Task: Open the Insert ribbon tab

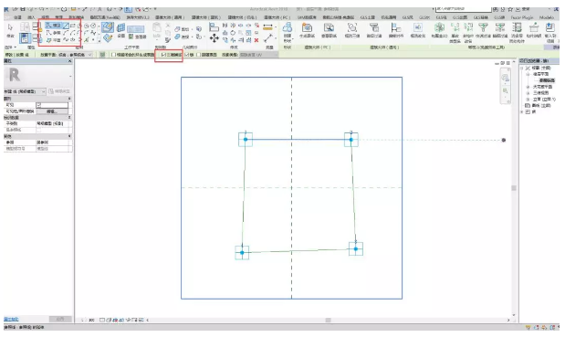Action: [x=31, y=17]
